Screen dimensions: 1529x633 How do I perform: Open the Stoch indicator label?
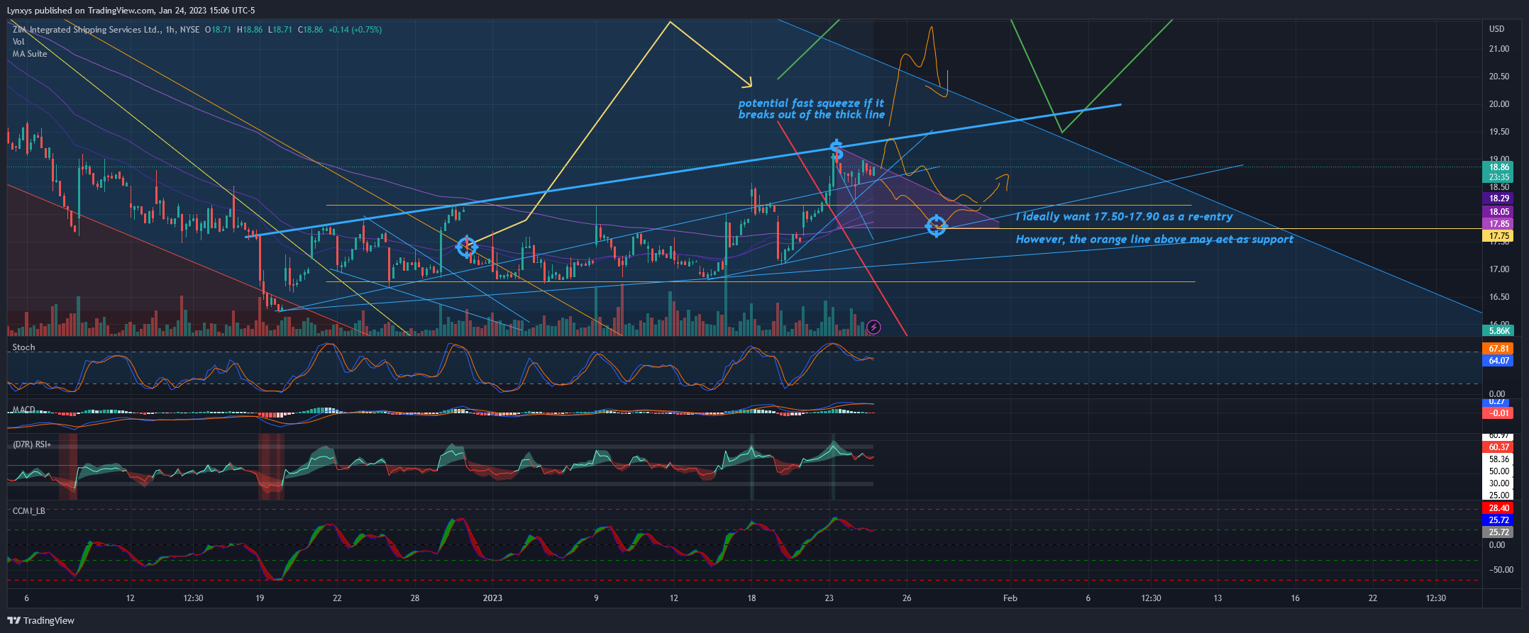pos(23,347)
